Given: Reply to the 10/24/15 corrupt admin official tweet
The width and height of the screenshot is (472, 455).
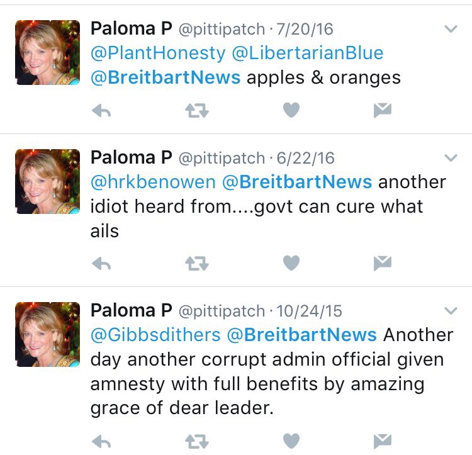Looking at the screenshot, I should [x=101, y=442].
